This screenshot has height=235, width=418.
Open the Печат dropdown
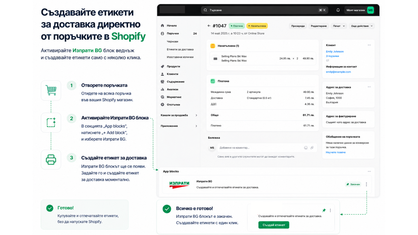coord(339,26)
